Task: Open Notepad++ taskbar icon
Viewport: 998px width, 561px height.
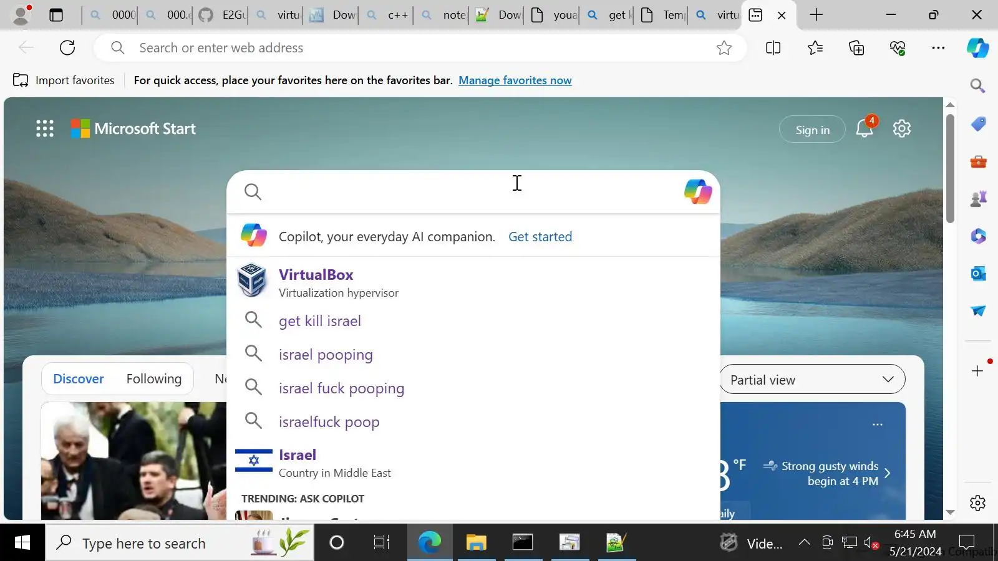Action: coord(616,543)
